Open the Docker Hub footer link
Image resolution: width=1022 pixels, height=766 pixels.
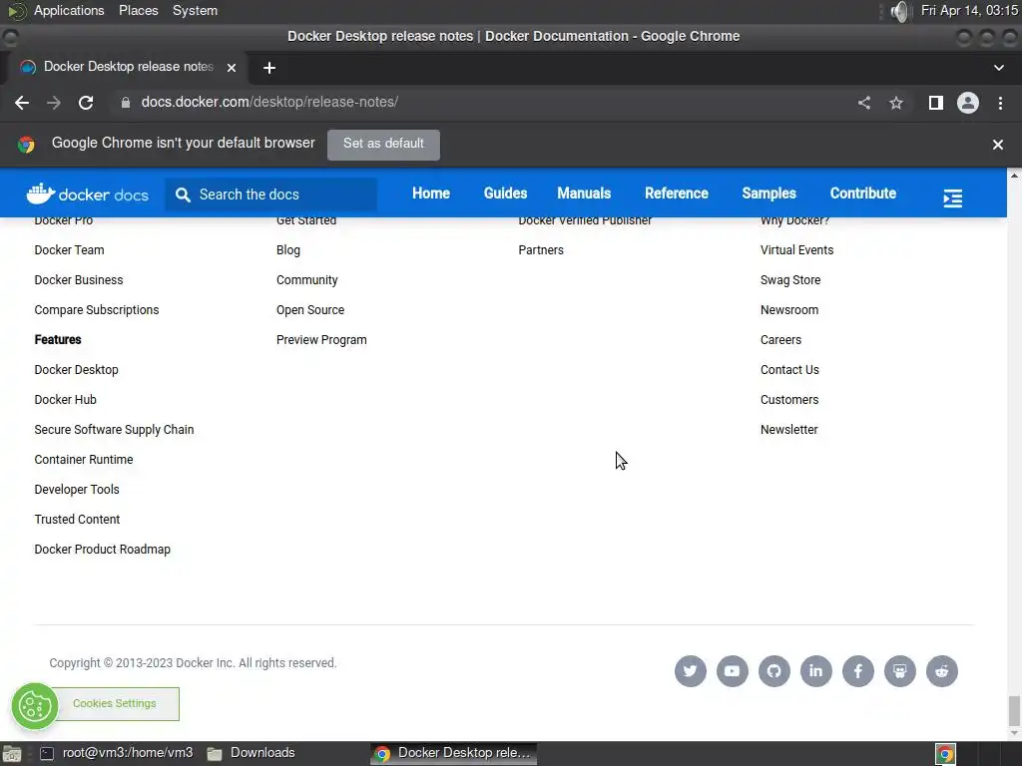tap(65, 400)
